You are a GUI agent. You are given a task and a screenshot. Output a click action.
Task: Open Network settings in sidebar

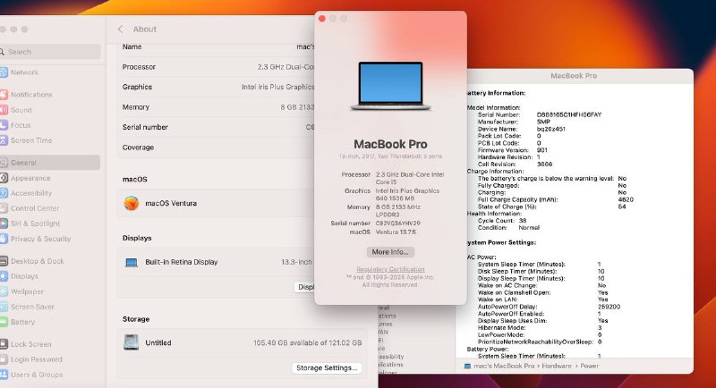click(x=24, y=72)
